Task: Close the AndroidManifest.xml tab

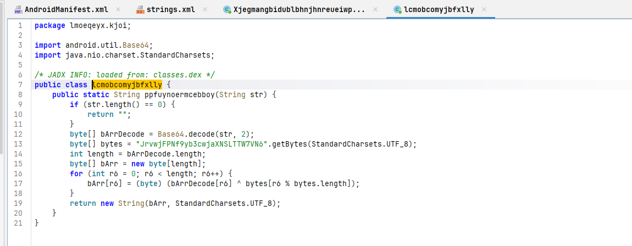Action: pyautogui.click(x=118, y=9)
